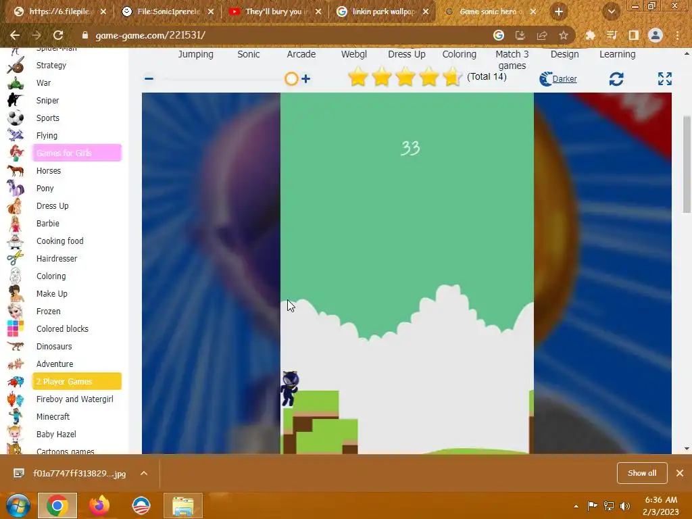Click the game zoom slider handle

[x=291, y=79]
